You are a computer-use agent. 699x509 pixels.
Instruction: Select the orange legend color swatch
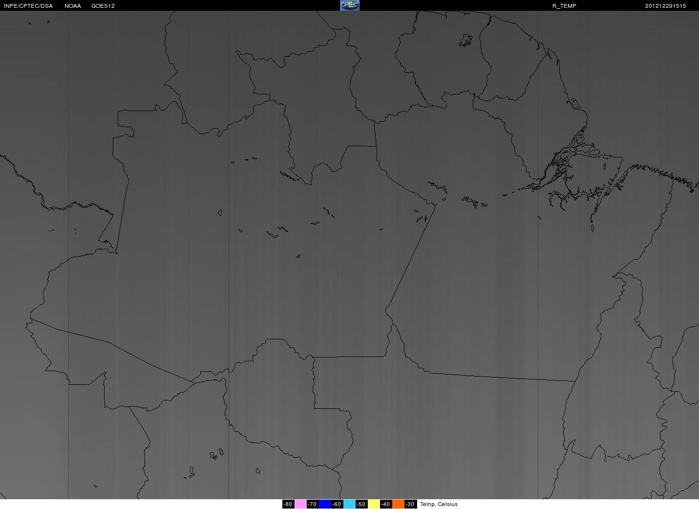tap(398, 504)
